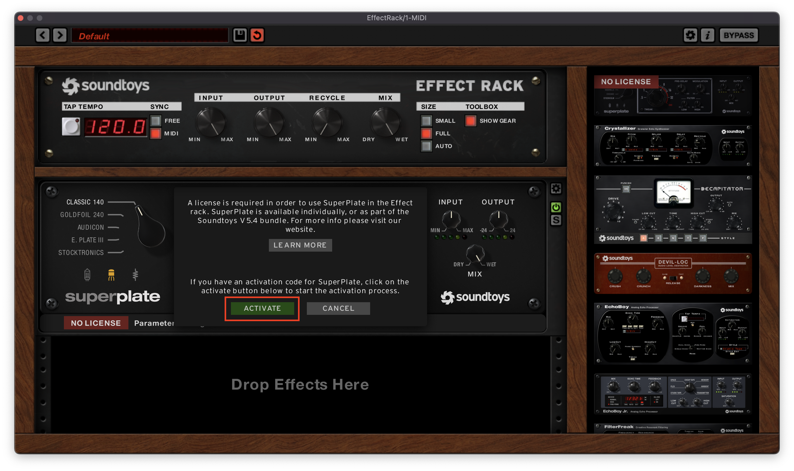Viewport: 794px width, 471px height.
Task: Toggle SuperPlate green power button
Action: 556,208
